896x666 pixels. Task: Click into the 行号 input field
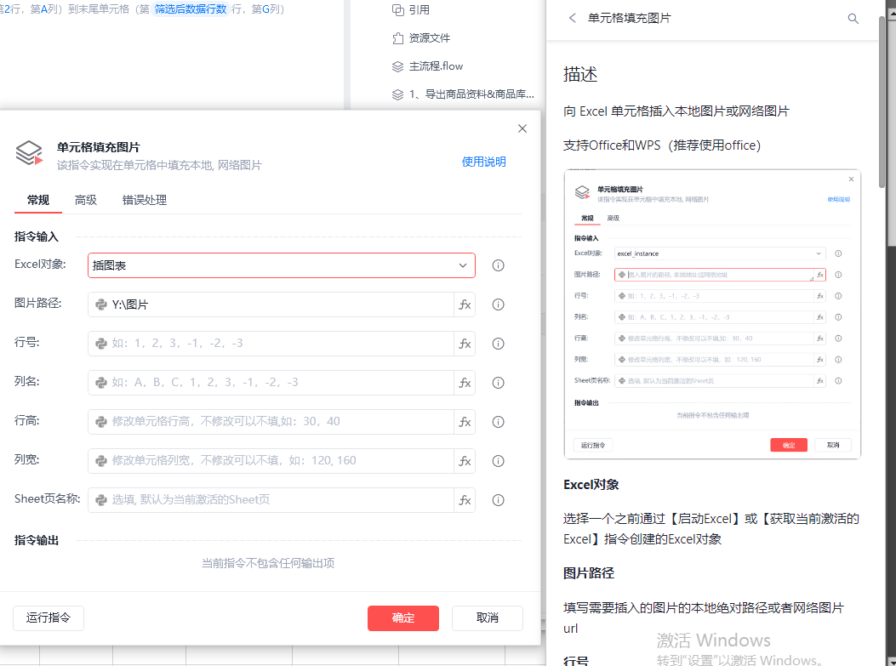(271, 344)
